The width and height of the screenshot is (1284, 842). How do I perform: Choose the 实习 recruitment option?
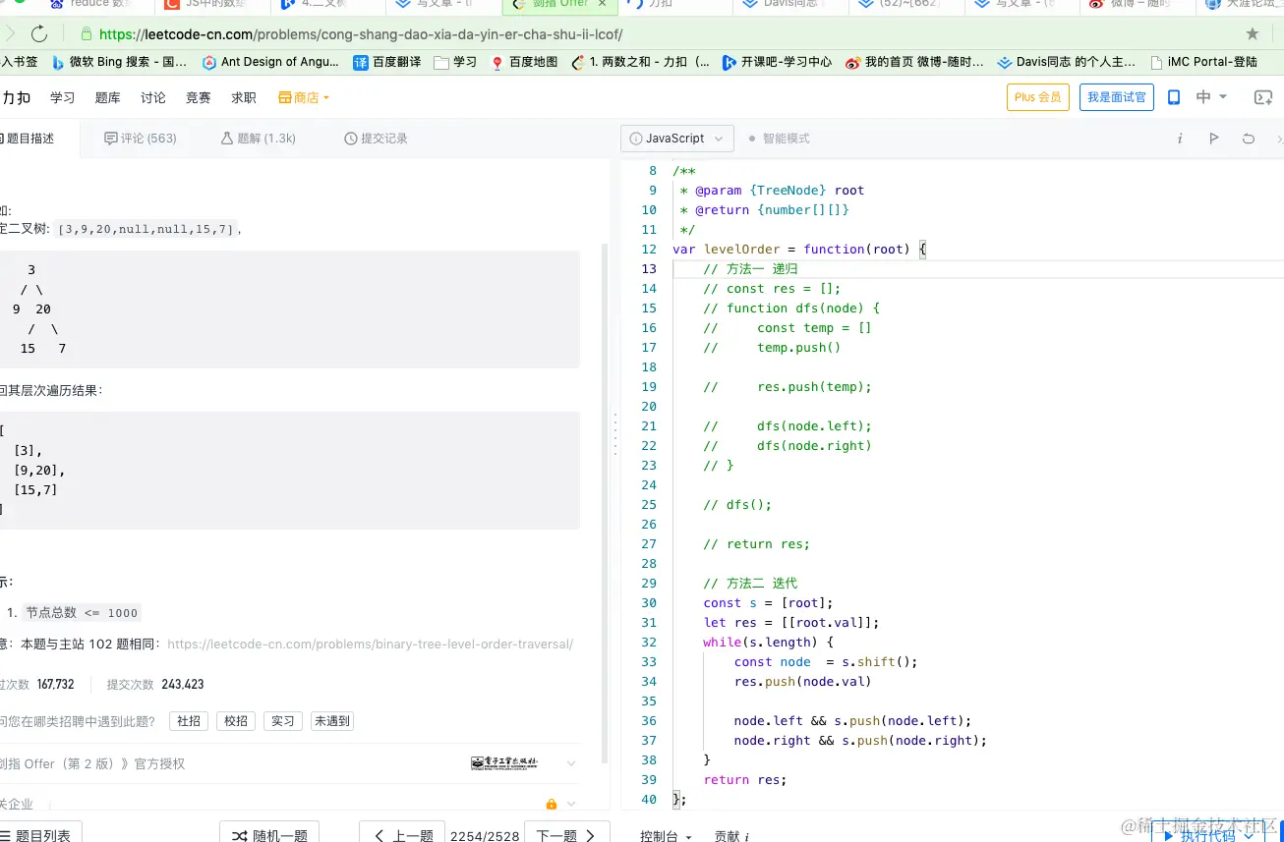283,721
